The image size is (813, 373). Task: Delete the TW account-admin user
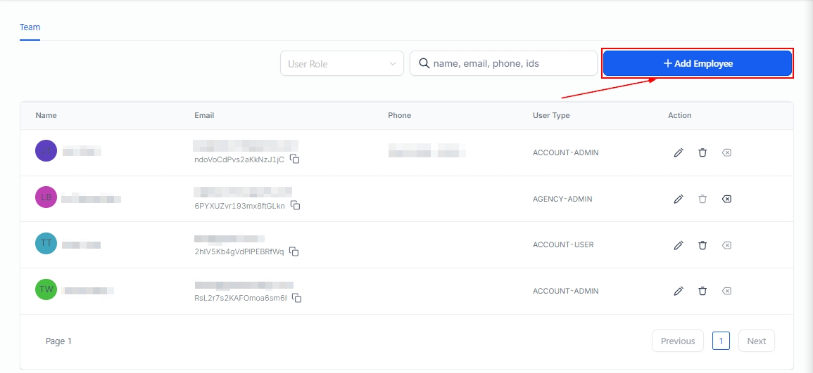point(702,291)
